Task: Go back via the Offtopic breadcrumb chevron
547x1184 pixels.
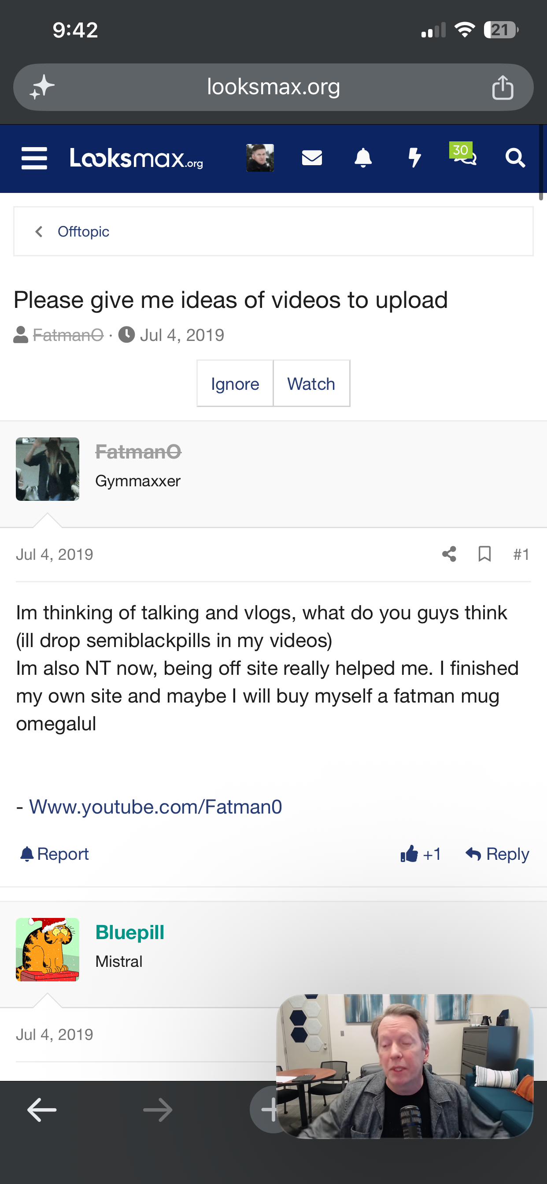Action: point(39,232)
